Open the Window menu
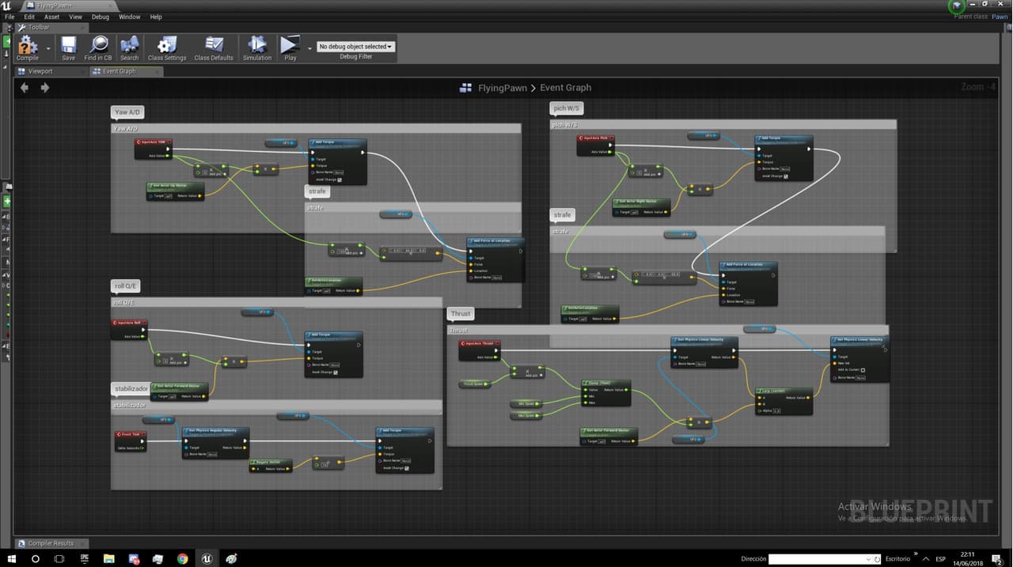 tap(130, 17)
